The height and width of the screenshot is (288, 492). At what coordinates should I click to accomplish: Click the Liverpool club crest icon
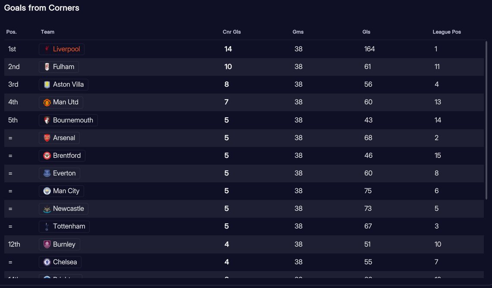(47, 49)
